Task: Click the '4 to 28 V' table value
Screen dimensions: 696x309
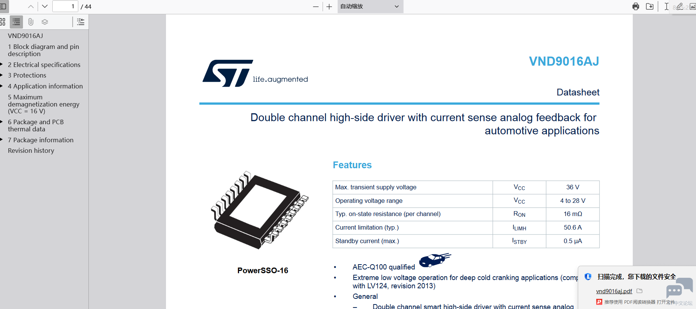Action: tap(573, 201)
